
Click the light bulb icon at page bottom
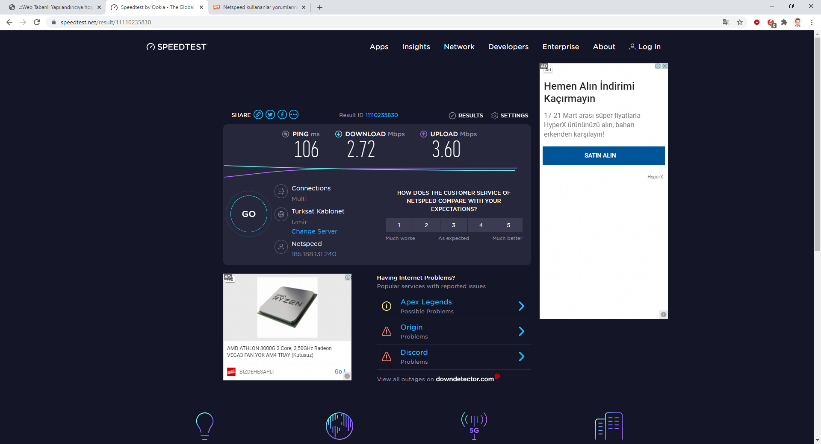[x=204, y=426]
